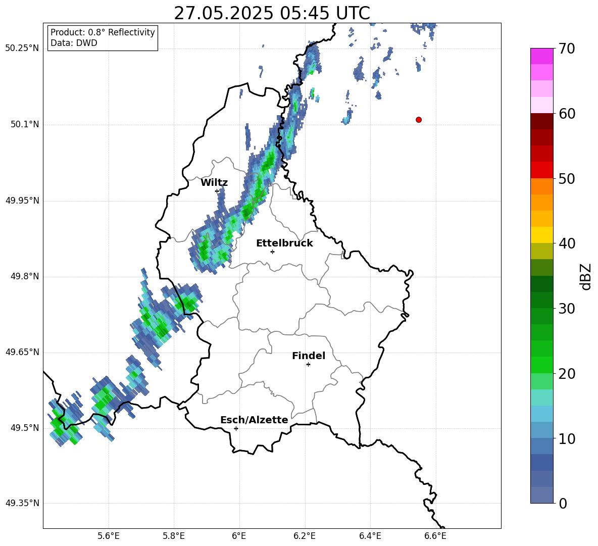Click the cross marker at Esch/Alzette

(x=236, y=428)
